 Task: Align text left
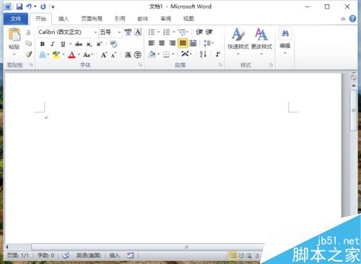click(152, 43)
